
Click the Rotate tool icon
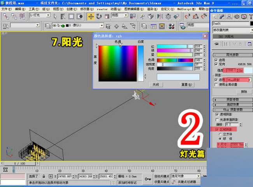click(99, 16)
